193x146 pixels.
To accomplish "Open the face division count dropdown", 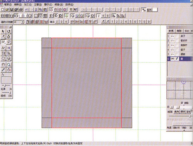I will 22,22.
